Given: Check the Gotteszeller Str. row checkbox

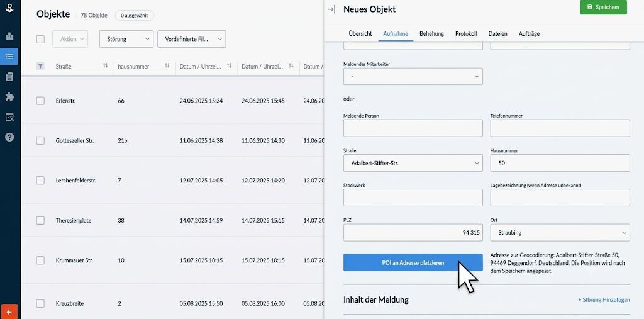Looking at the screenshot, I should (40, 140).
